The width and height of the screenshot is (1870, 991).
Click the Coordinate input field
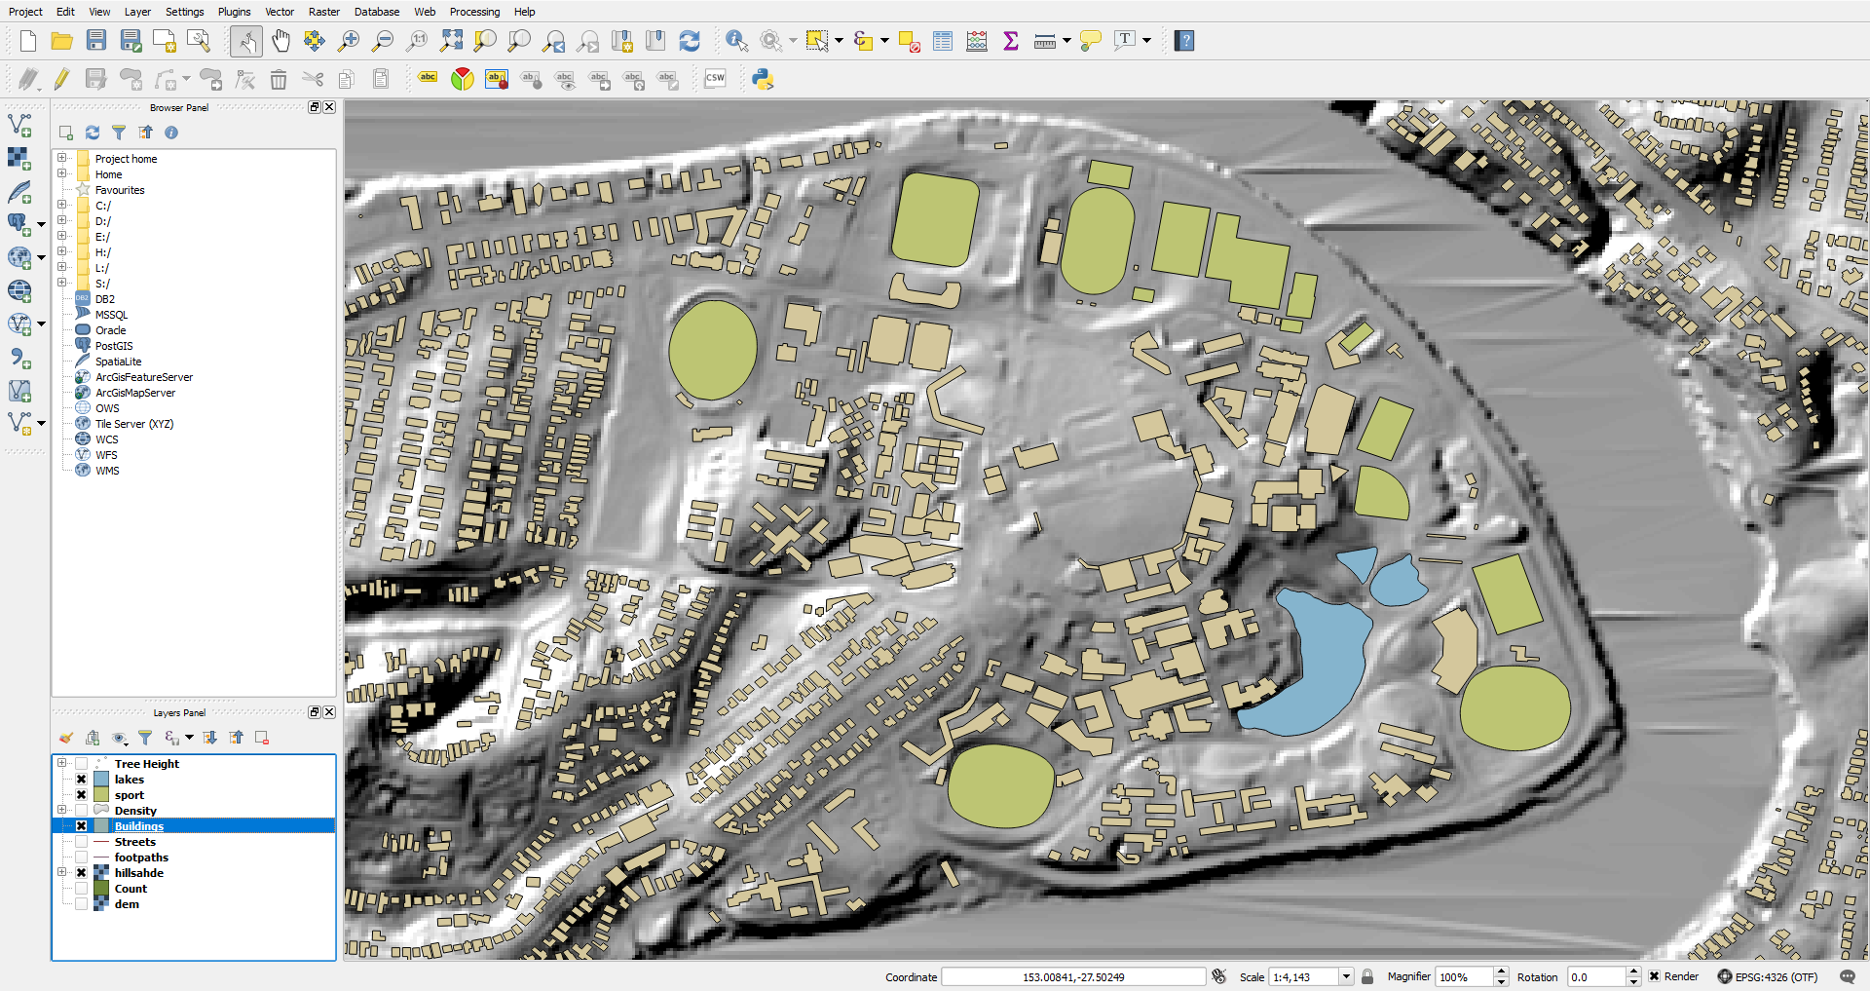click(x=1073, y=976)
